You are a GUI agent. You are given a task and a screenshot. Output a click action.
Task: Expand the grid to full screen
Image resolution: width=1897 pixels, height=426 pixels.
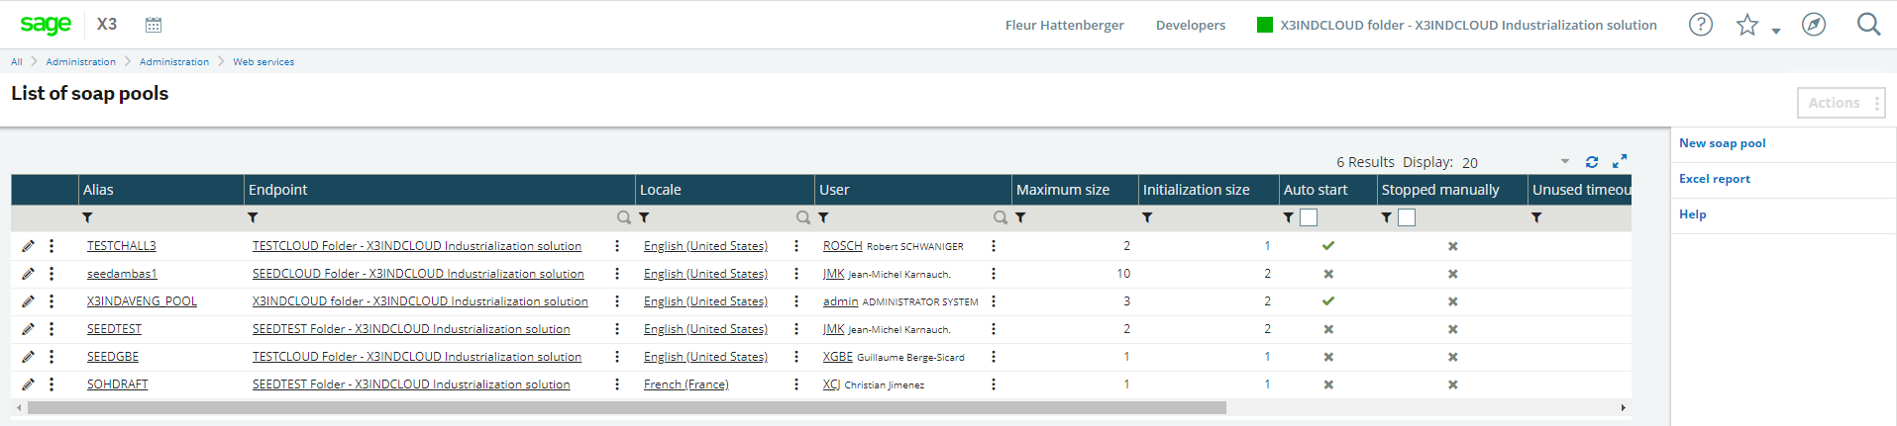click(x=1620, y=161)
